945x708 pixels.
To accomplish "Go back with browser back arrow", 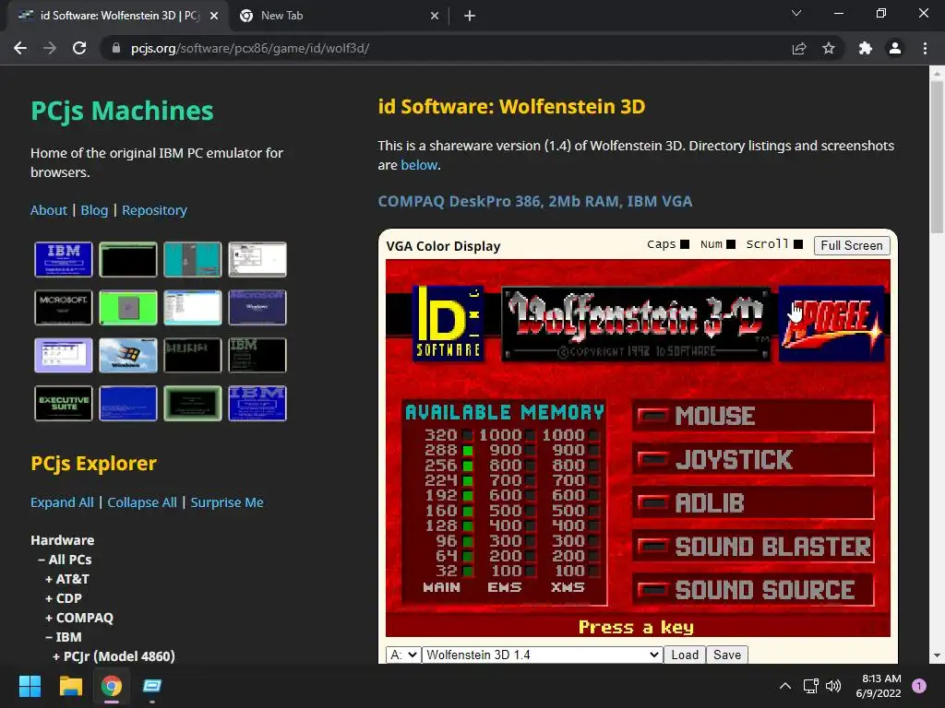I will click(20, 48).
